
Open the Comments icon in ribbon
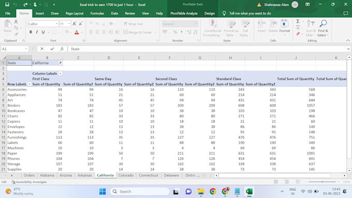pos(346,13)
